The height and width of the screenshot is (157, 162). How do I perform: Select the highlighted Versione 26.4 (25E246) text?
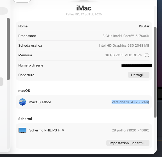coord(130,102)
